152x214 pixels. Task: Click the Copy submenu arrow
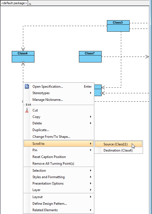click(x=91, y=117)
